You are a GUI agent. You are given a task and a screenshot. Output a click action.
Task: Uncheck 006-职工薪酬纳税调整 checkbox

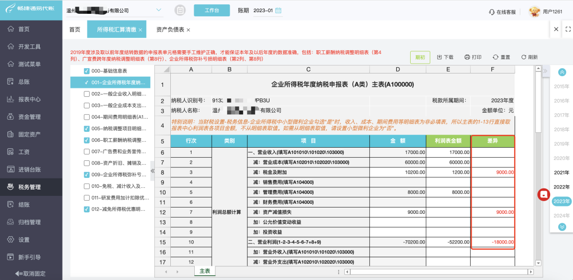tap(86, 140)
